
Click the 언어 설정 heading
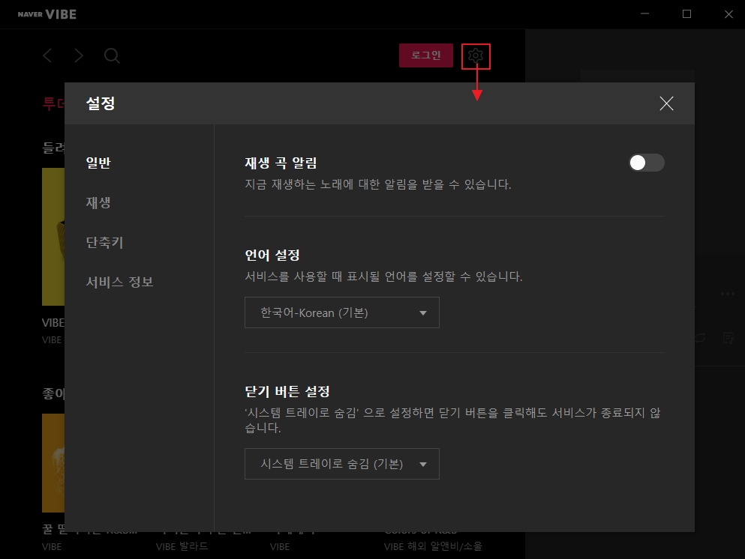(272, 256)
